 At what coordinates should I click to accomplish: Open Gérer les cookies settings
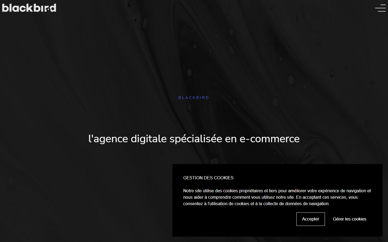[349, 219]
